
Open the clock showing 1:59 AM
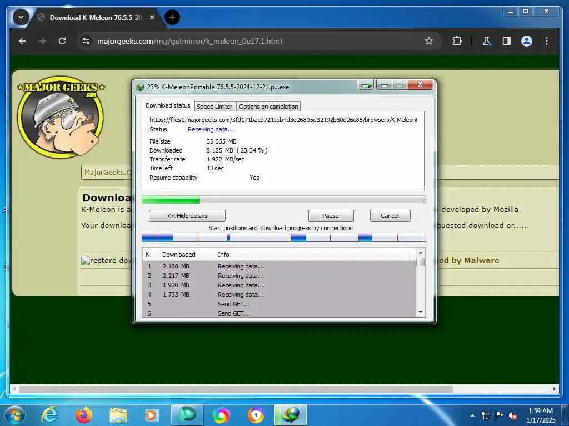(541, 415)
